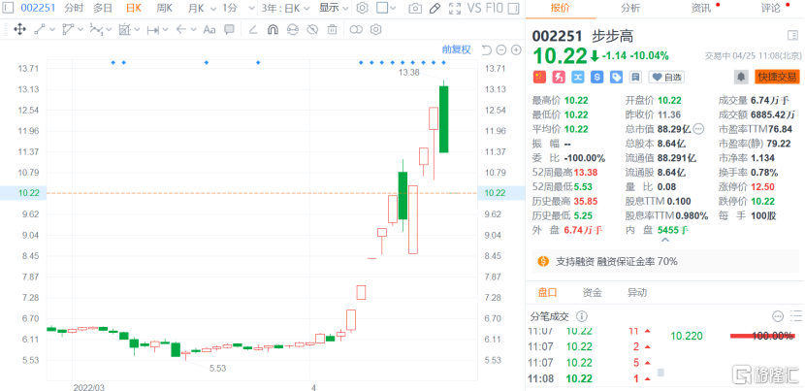Click the blue price tag icon

(616, 77)
